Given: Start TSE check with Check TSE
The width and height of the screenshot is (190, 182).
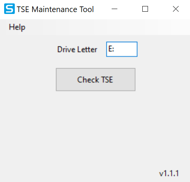Looking at the screenshot, I should (96, 80).
